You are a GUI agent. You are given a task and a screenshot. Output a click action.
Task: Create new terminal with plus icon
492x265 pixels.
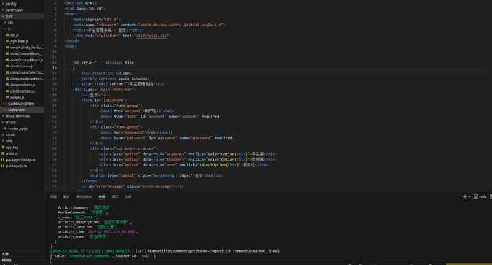pos(464,196)
